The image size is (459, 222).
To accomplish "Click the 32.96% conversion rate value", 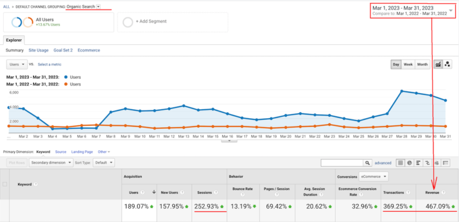I will pyautogui.click(x=362, y=206).
